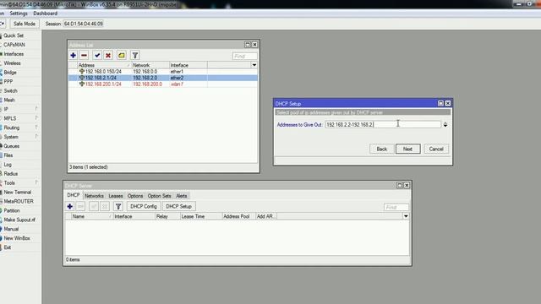Sort by Network column in Address List
Screen dimensions: 541x304
(x=150, y=65)
